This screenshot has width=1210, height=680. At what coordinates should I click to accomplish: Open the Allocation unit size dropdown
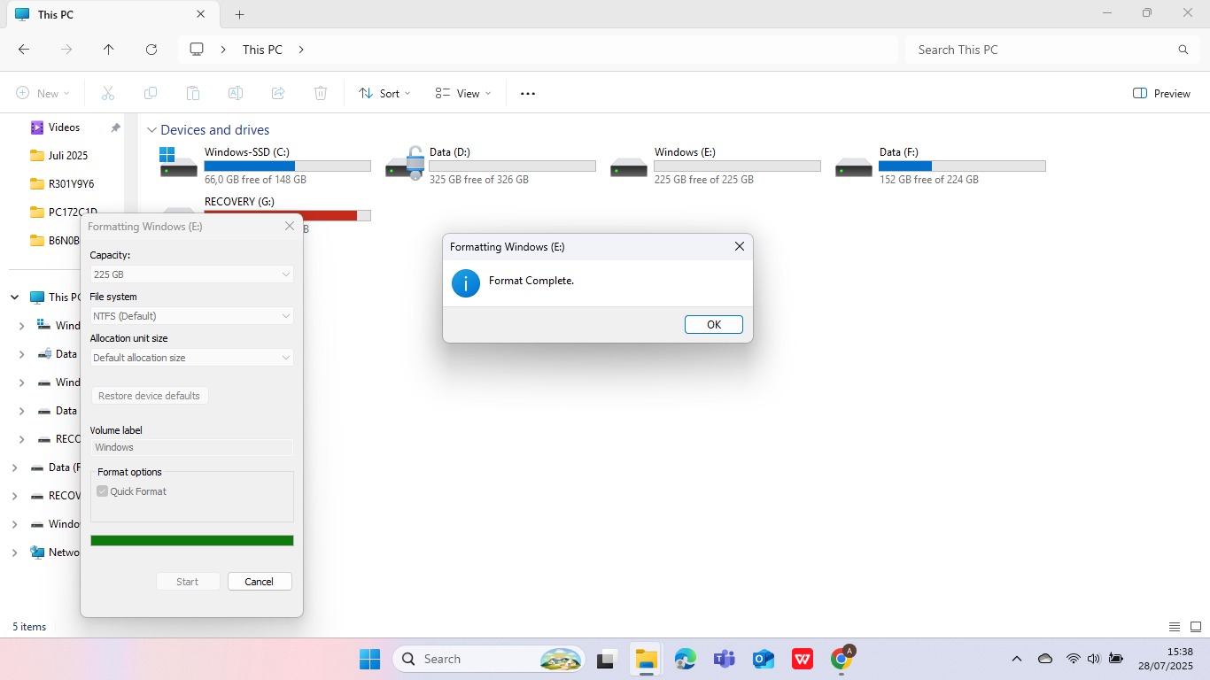[191, 358]
